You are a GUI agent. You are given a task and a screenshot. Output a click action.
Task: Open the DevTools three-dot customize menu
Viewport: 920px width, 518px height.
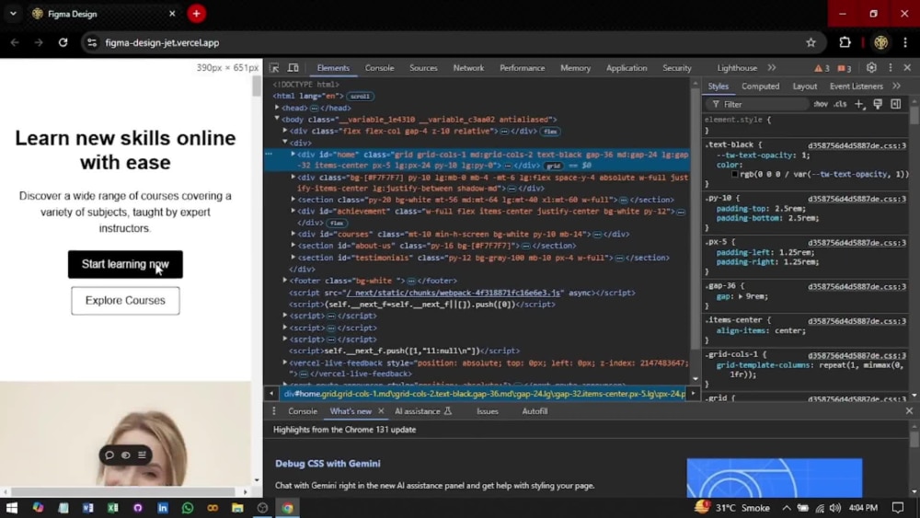point(890,68)
